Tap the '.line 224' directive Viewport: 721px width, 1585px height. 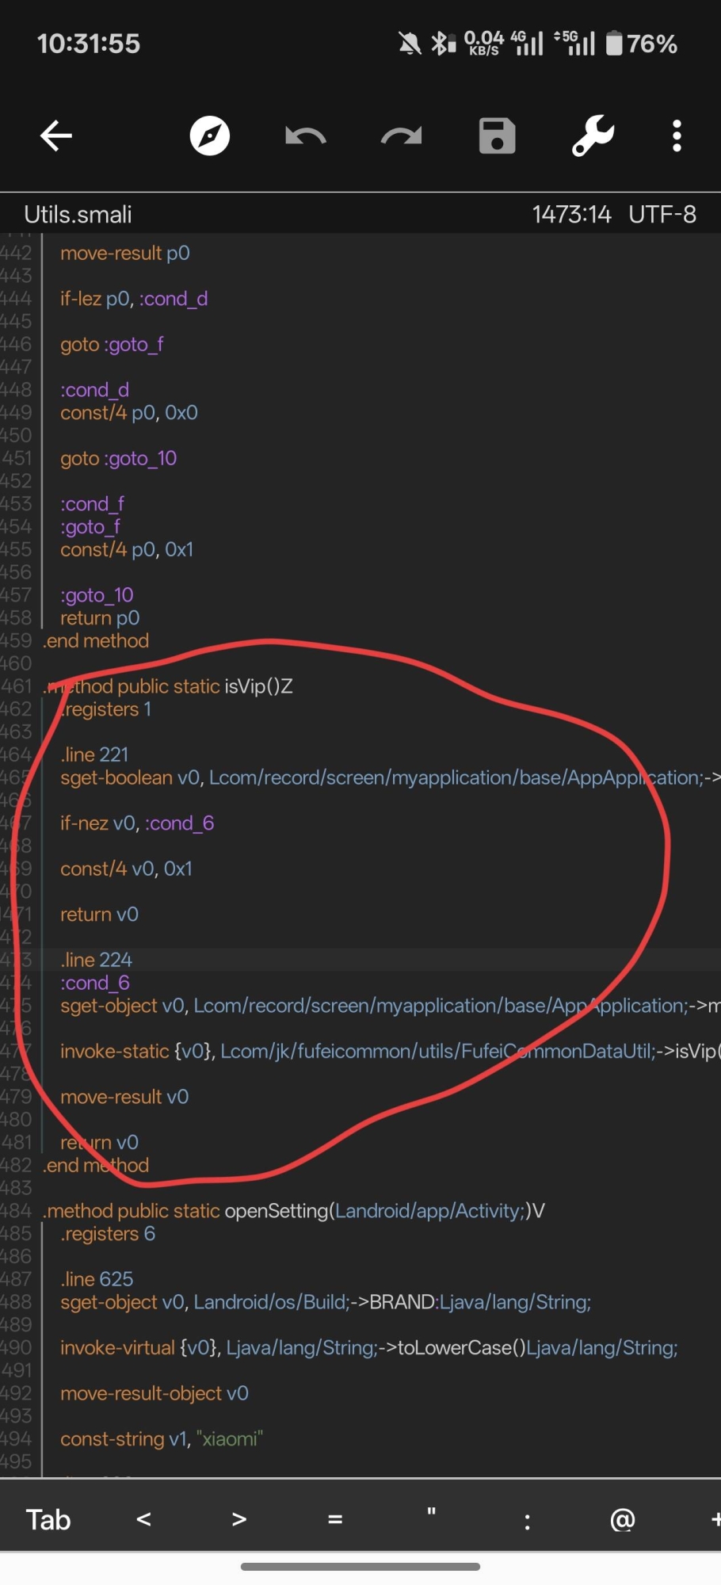(x=96, y=961)
